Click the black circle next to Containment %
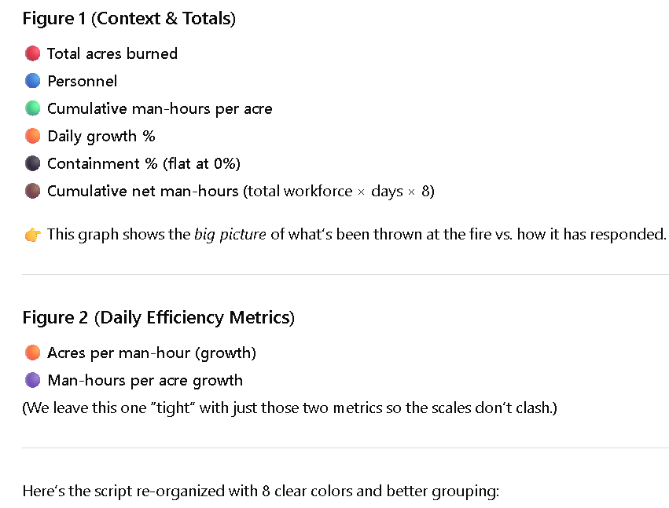669x508 pixels. [x=32, y=163]
